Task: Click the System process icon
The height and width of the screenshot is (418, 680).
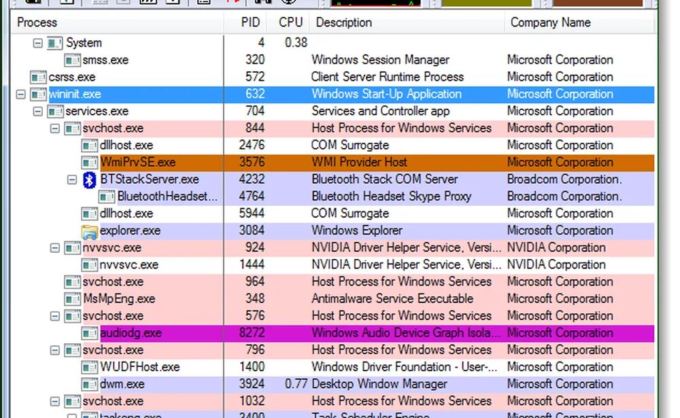Action: coord(56,43)
